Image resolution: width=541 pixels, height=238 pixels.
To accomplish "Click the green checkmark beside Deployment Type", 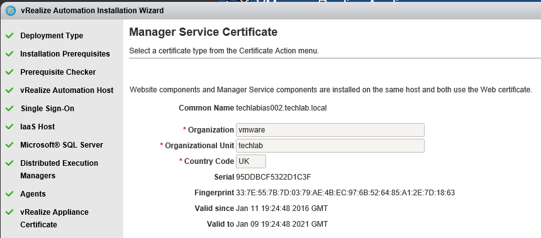I will click(x=9, y=35).
